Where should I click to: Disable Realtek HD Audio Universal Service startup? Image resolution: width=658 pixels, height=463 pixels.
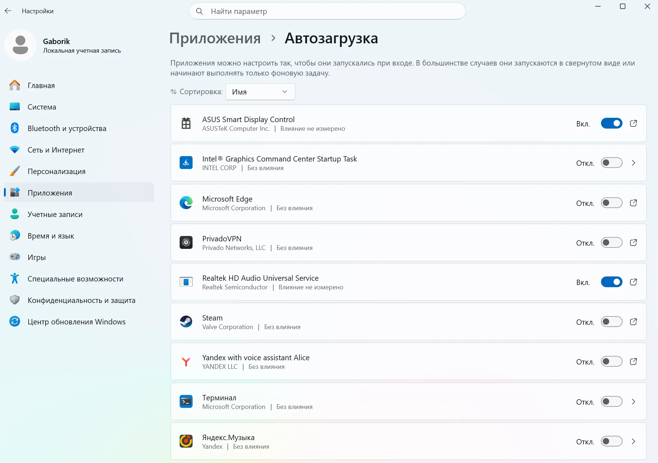pos(612,282)
